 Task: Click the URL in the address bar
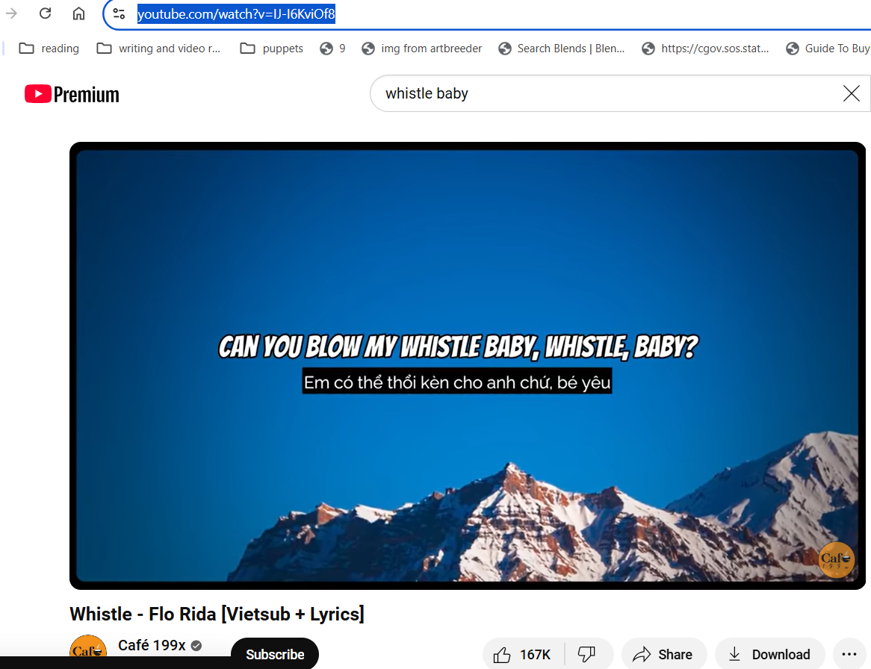click(236, 14)
